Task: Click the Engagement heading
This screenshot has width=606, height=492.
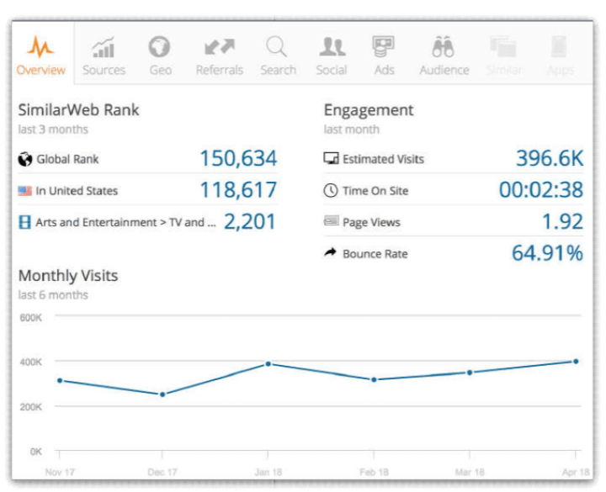Action: (369, 111)
